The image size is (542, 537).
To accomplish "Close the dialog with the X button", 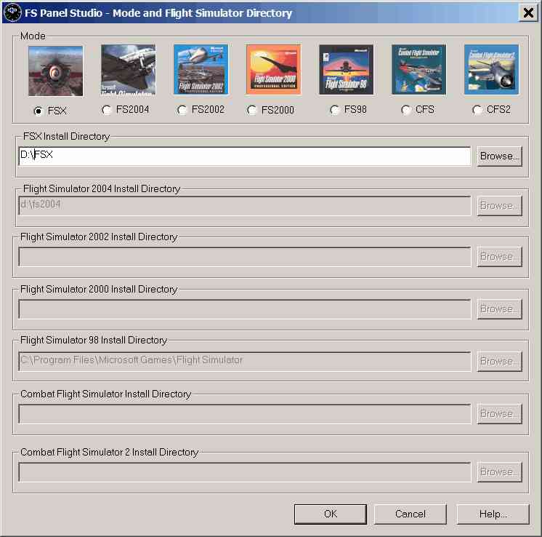I will point(527,13).
